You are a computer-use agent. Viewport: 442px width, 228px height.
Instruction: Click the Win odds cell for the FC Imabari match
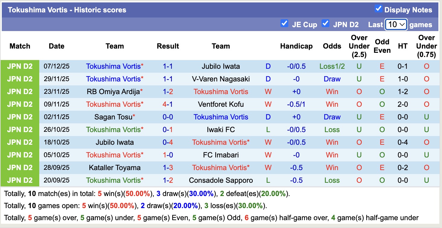coord(332,155)
